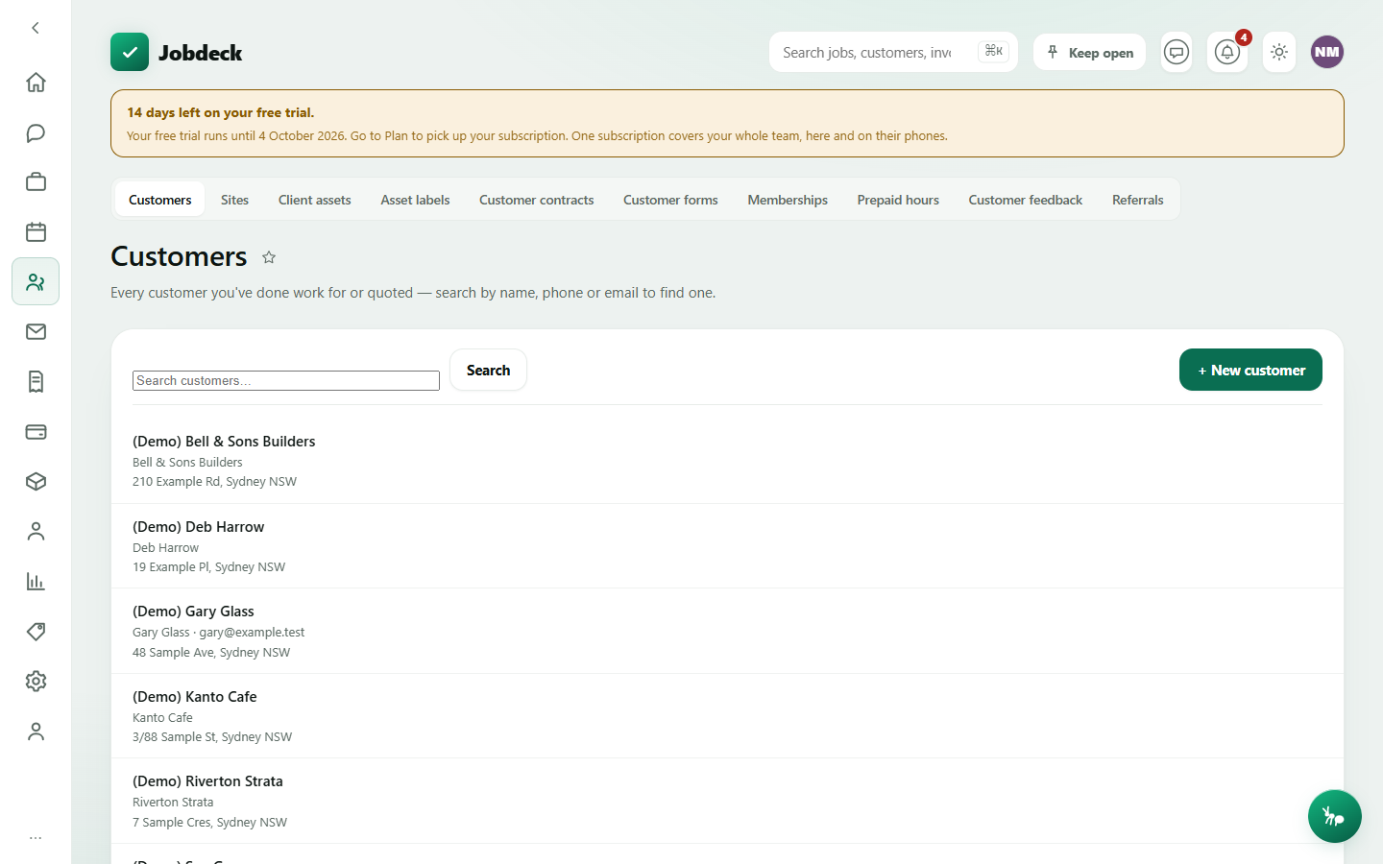Click the Customers page heading

point(179,256)
